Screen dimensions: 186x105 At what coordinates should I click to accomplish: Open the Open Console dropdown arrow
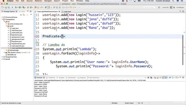point(178,78)
